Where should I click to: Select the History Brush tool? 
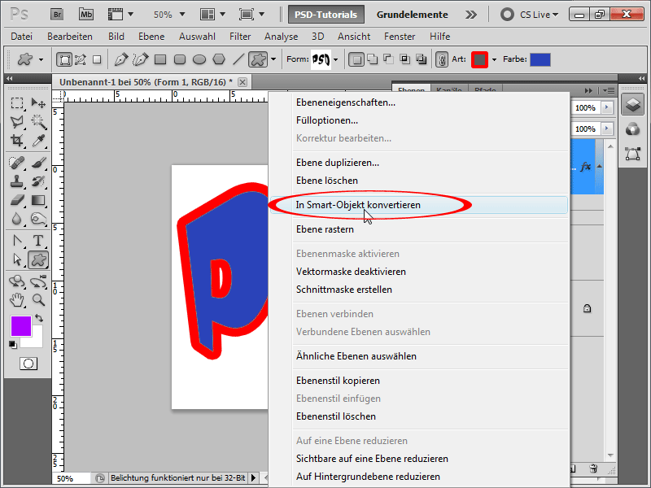pyautogui.click(x=38, y=181)
